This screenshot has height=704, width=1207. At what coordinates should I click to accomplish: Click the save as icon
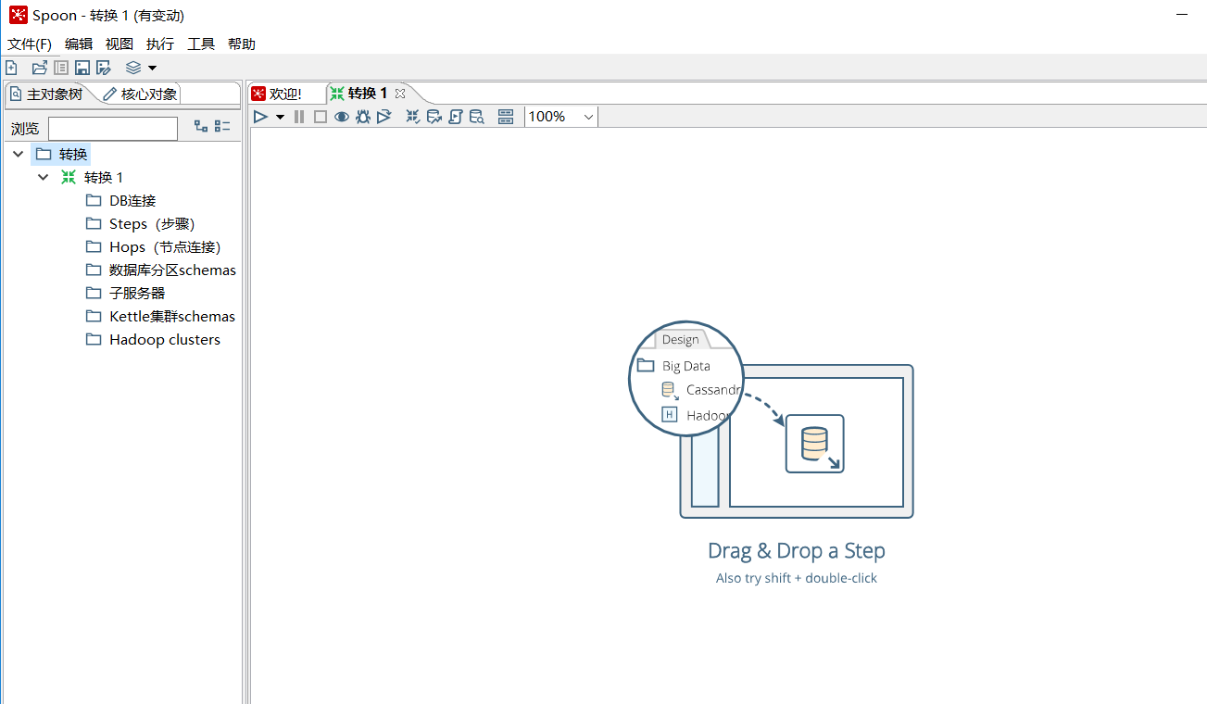pyautogui.click(x=104, y=68)
